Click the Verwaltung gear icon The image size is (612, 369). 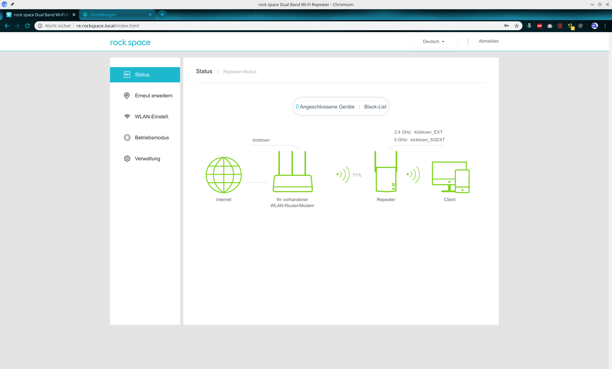pos(127,159)
